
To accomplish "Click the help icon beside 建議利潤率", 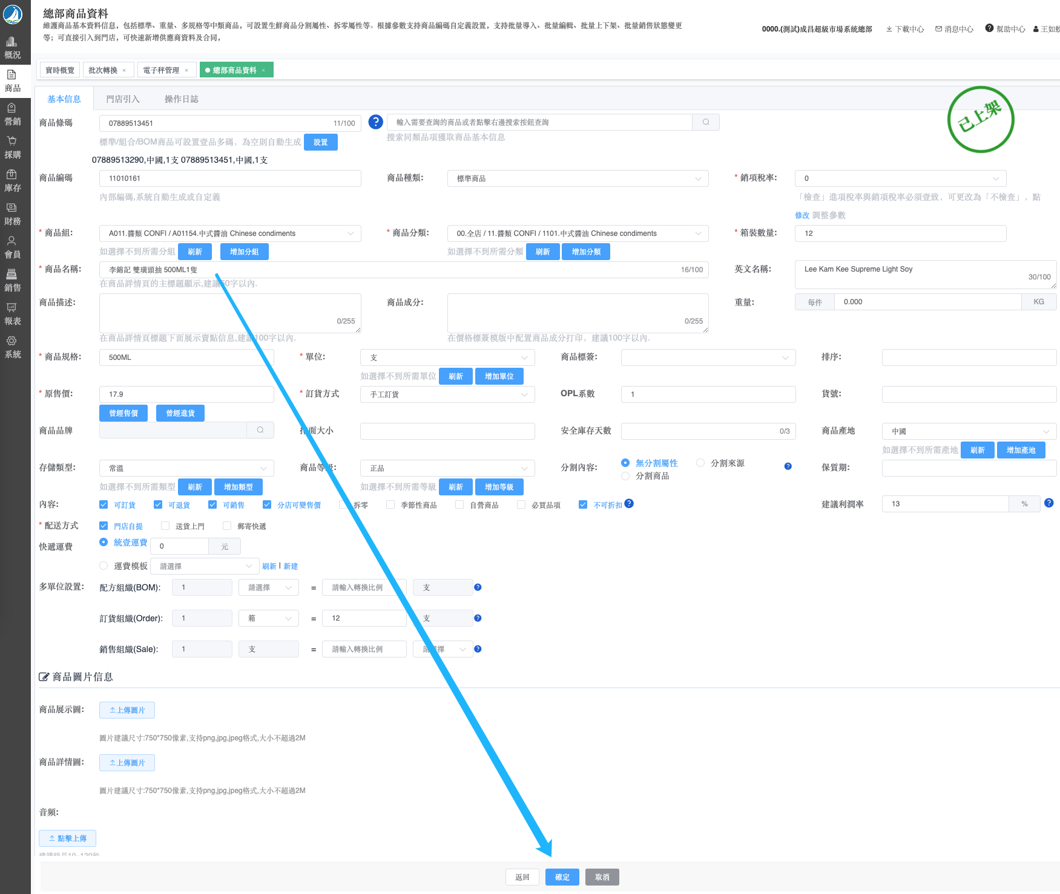I will (1049, 503).
